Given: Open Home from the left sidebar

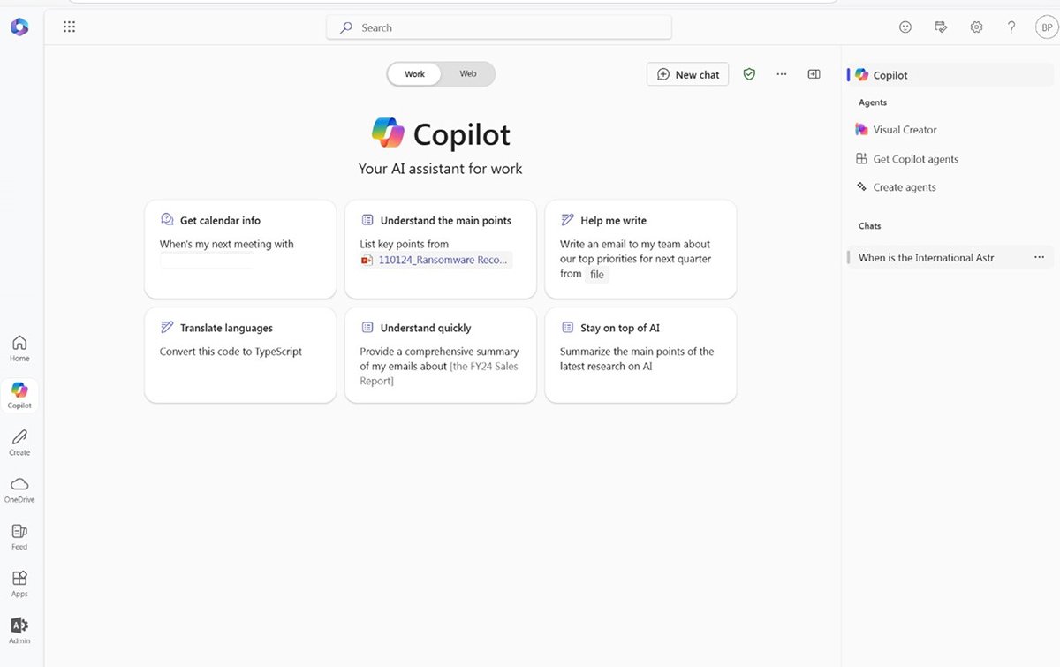Looking at the screenshot, I should (x=19, y=348).
